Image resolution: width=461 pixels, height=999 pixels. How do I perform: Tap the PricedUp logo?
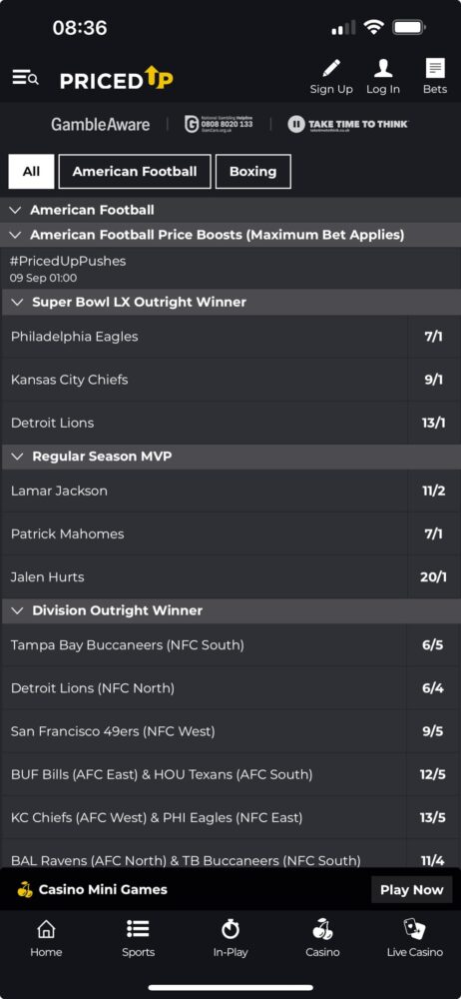click(x=117, y=78)
